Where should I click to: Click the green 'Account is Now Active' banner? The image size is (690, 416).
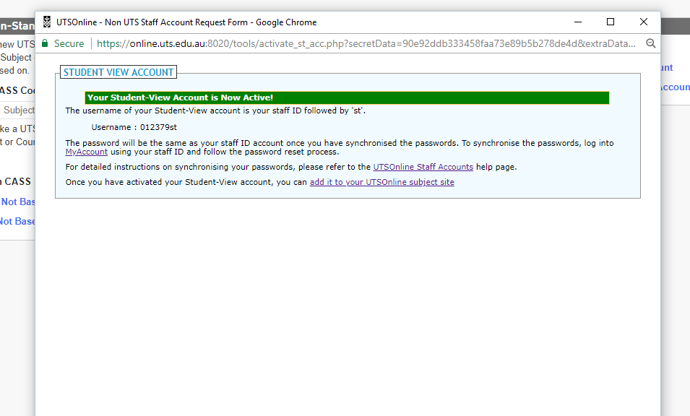click(x=347, y=97)
